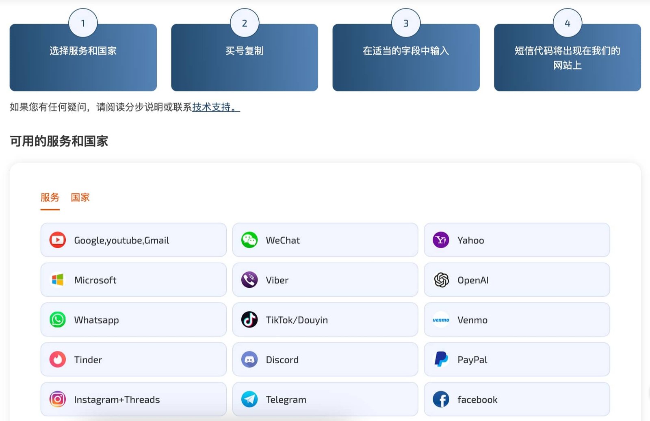Click the 选择服务和国家 step text

click(83, 51)
